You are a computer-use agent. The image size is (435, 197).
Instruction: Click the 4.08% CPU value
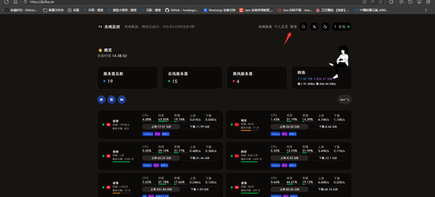pyautogui.click(x=147, y=119)
